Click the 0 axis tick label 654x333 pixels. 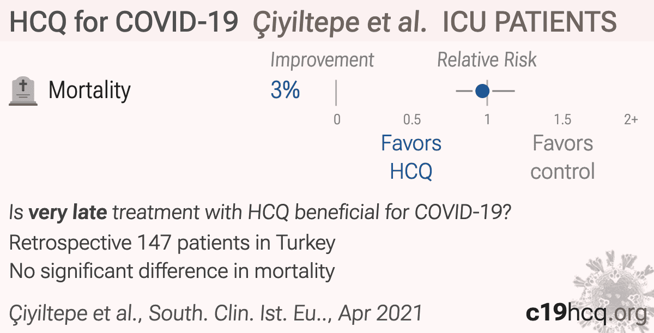coord(337,119)
